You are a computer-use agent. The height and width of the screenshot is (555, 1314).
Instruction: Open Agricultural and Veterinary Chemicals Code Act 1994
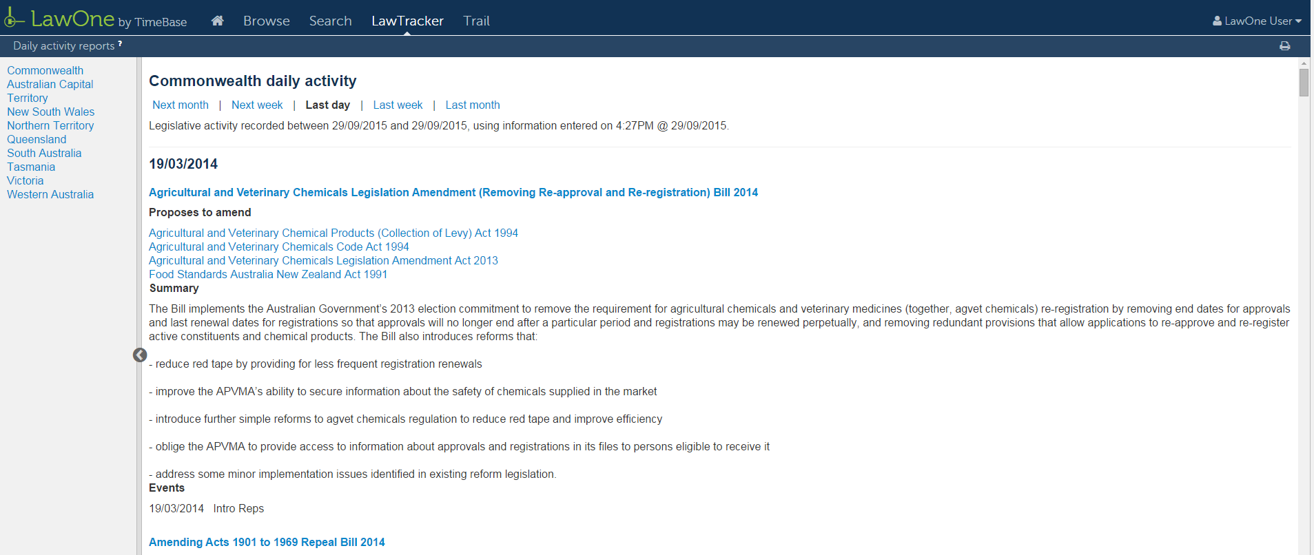click(279, 247)
